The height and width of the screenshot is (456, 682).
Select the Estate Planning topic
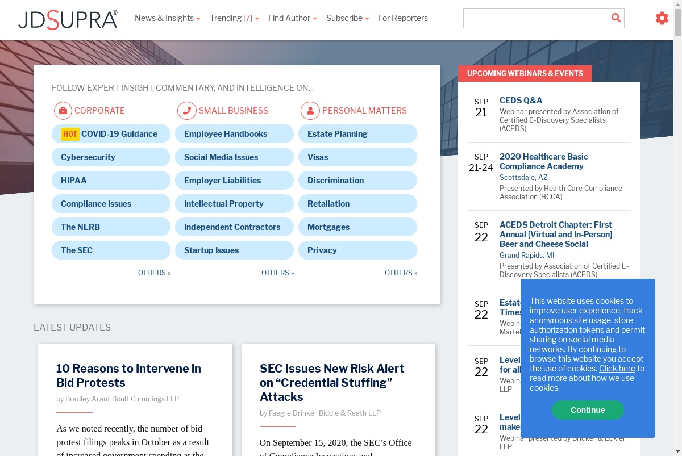pyautogui.click(x=357, y=134)
